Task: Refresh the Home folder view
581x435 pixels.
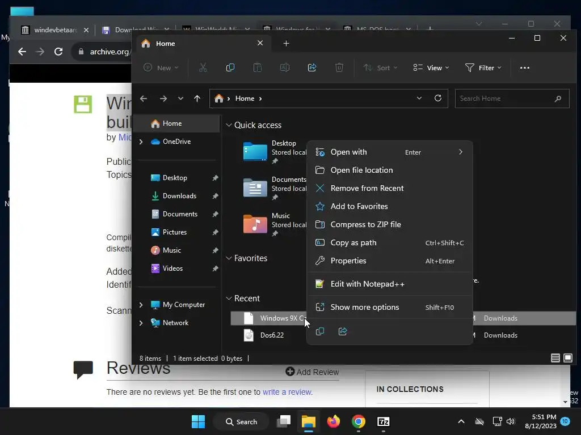Action: [438, 98]
